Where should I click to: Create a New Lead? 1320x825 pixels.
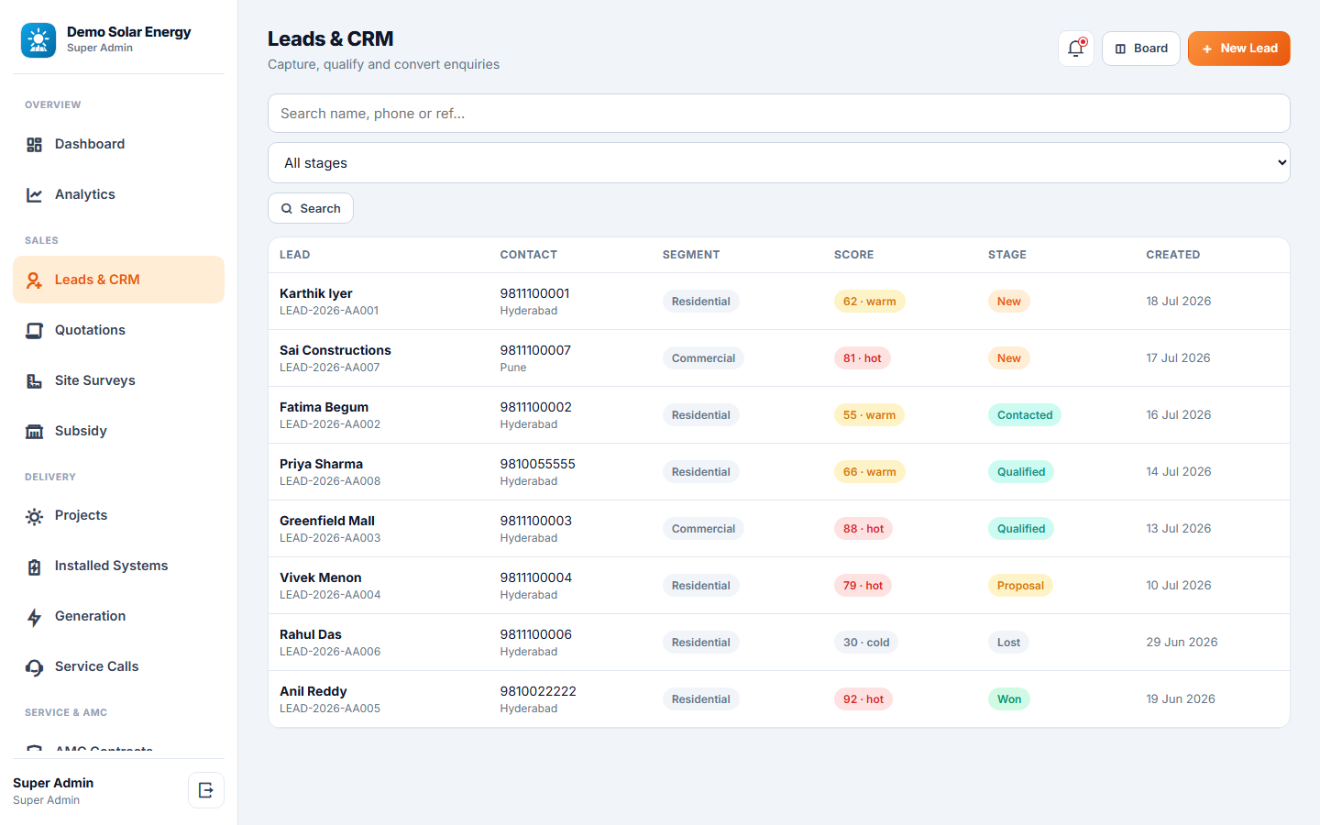(x=1239, y=49)
